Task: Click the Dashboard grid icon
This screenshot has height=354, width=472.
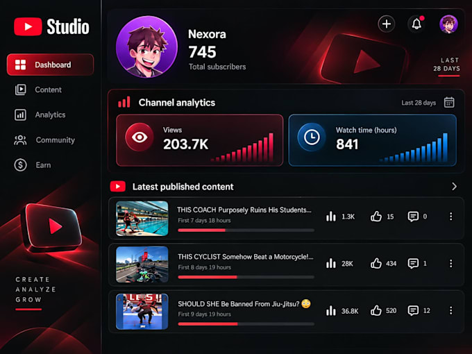Action: click(x=20, y=65)
